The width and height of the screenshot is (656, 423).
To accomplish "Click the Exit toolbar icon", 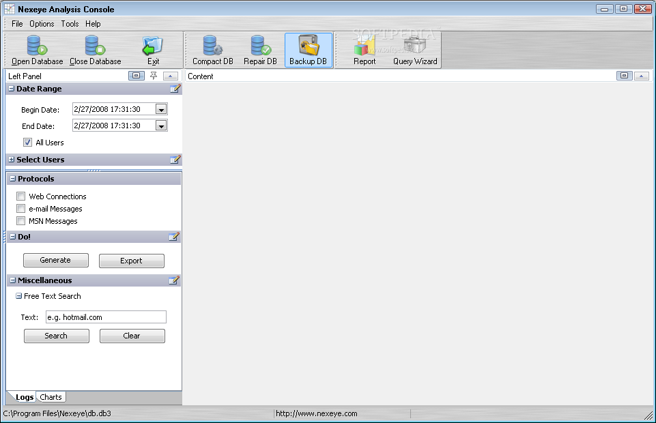I will [153, 50].
